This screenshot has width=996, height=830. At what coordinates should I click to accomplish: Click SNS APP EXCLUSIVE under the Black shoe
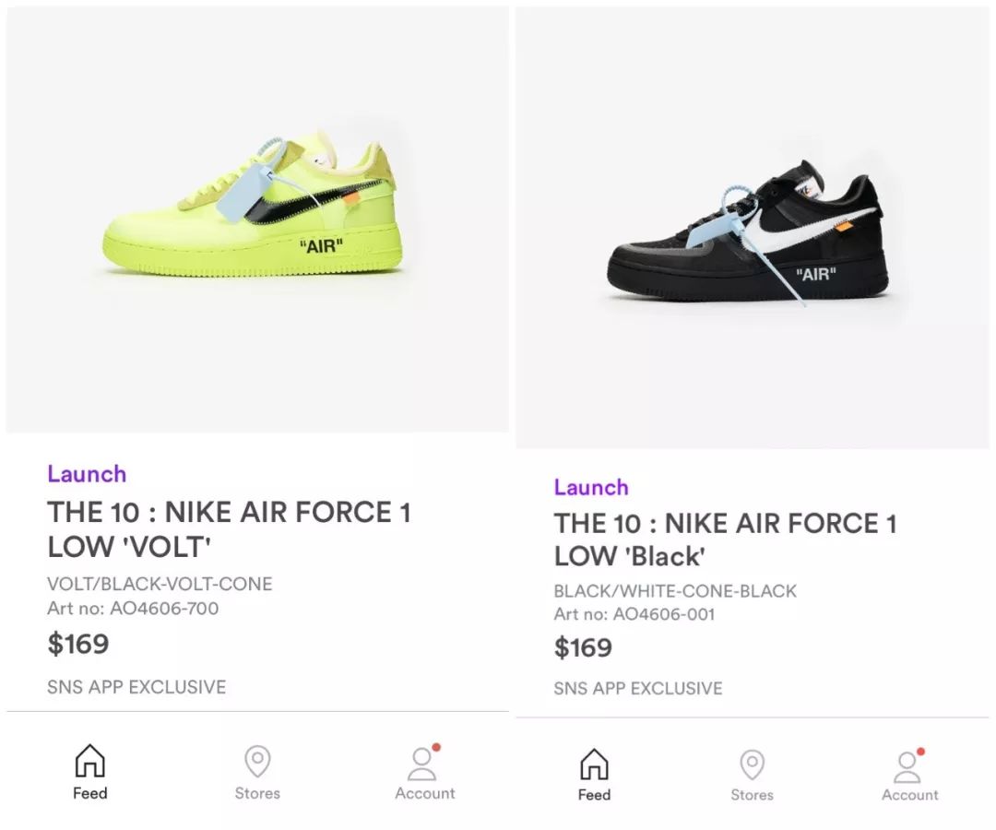638,688
